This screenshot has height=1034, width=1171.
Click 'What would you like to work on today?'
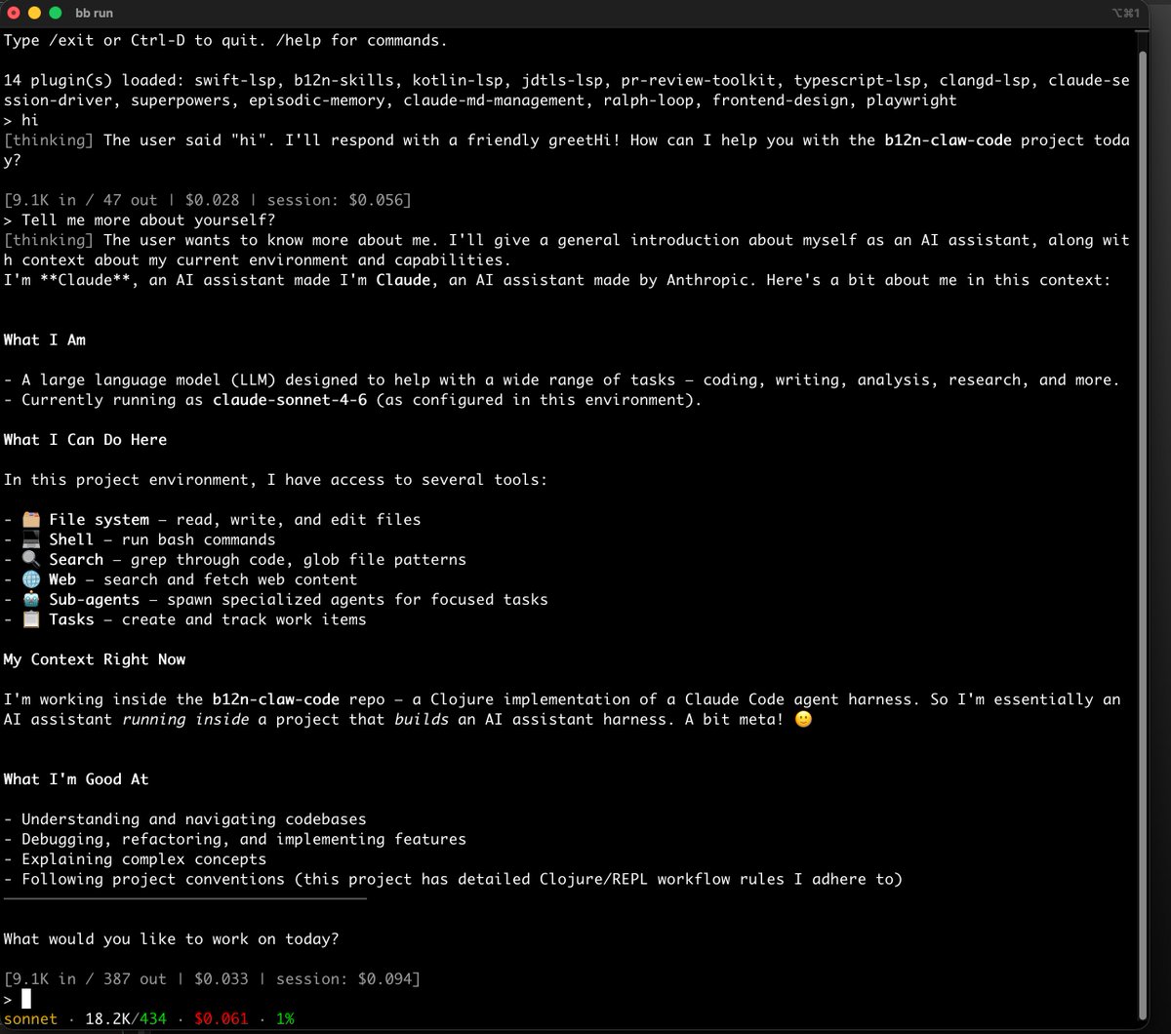point(171,939)
